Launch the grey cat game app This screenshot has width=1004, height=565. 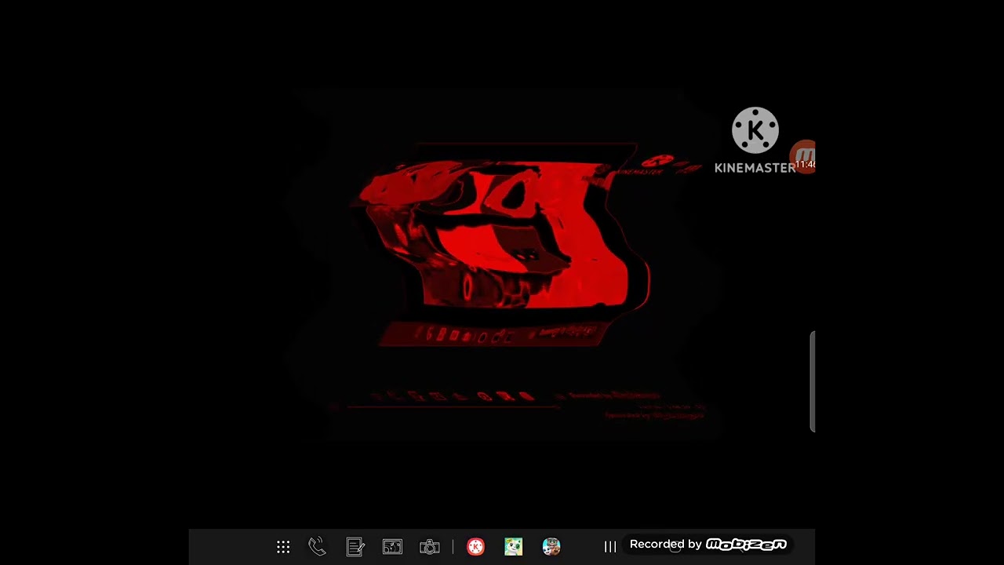[x=551, y=547]
